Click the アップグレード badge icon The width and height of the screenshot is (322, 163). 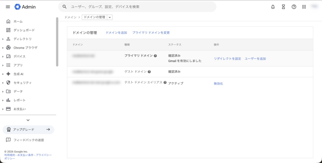click(x=8, y=130)
